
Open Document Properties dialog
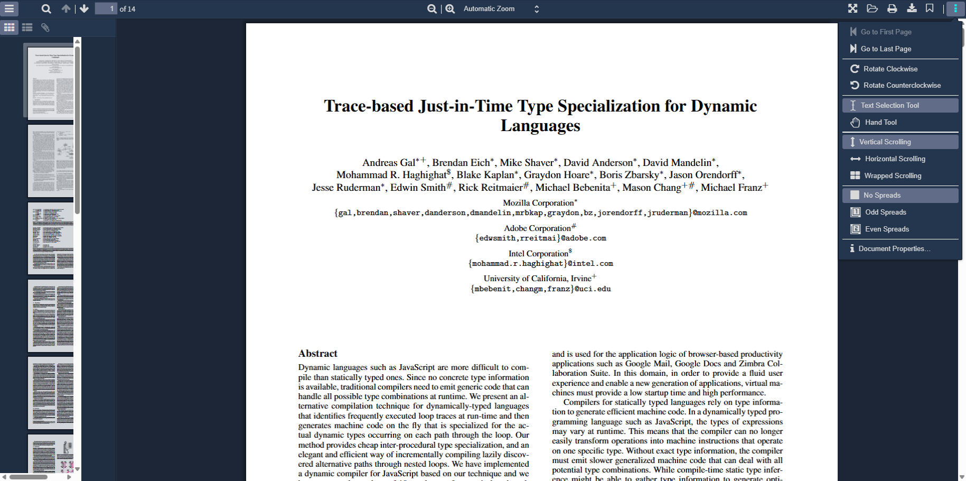point(900,248)
